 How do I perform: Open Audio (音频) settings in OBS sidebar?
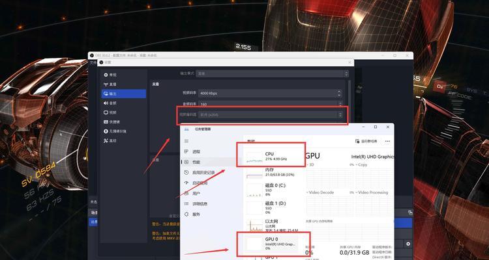pyautogui.click(x=123, y=103)
